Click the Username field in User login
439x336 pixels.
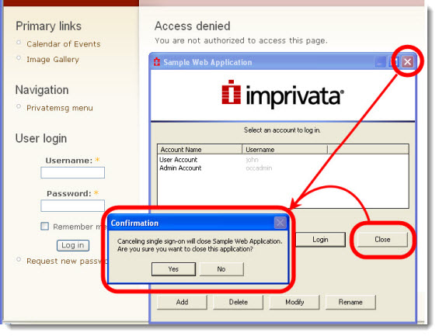tap(73, 172)
